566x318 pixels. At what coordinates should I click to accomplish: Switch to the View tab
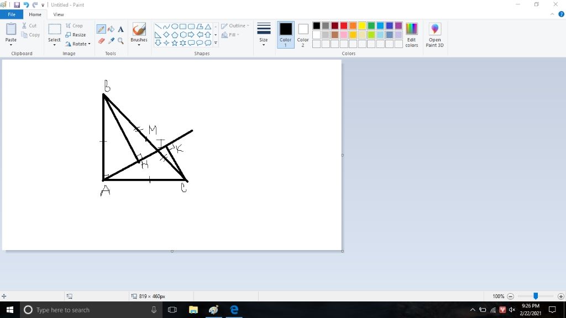59,14
